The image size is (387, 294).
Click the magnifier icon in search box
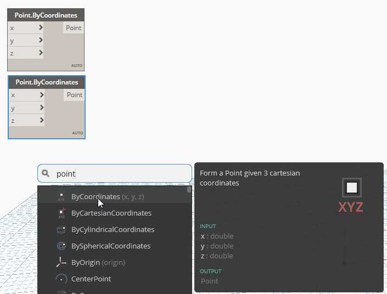click(x=46, y=173)
